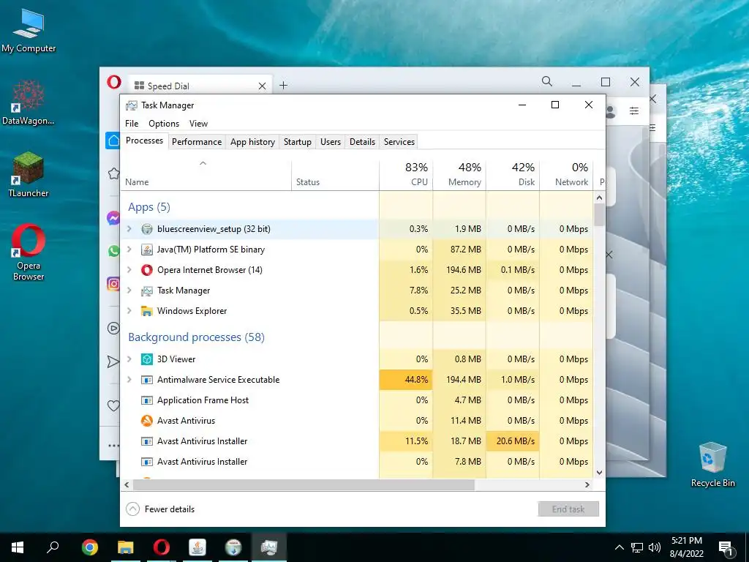Open the taskbar clock showing 5:21 PM

(686, 547)
